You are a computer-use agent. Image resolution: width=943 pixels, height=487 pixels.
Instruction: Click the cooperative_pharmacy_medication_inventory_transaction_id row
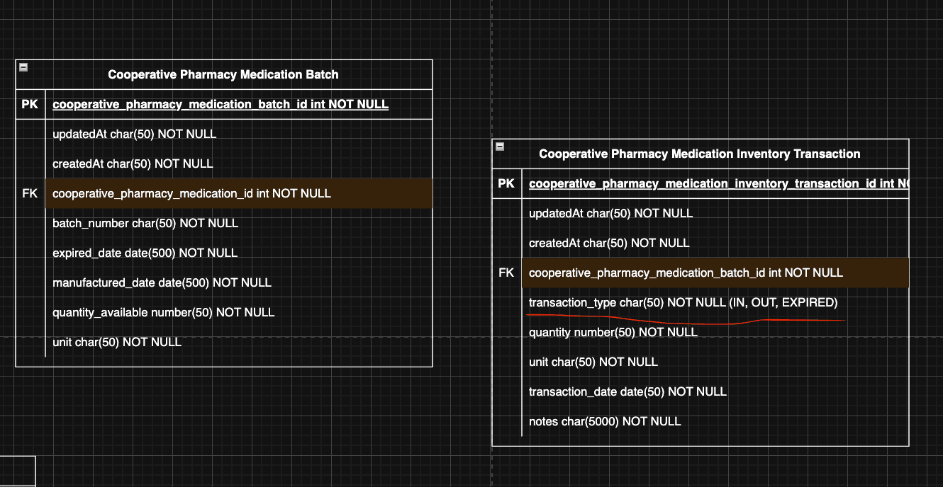pyautogui.click(x=716, y=184)
